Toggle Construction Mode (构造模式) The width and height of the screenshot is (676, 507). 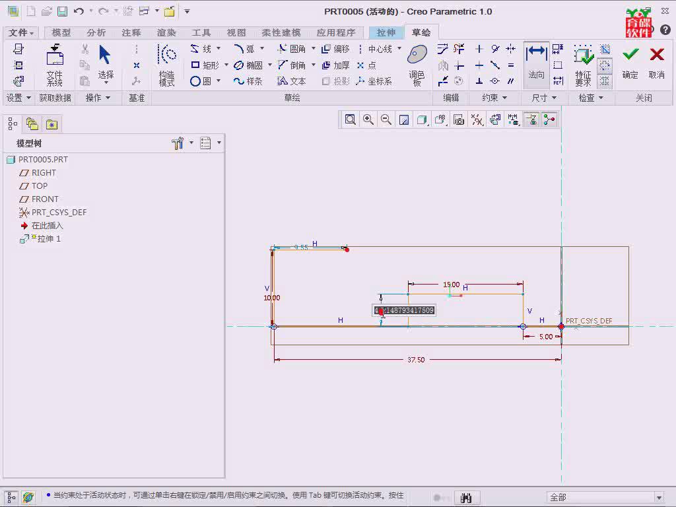click(167, 65)
